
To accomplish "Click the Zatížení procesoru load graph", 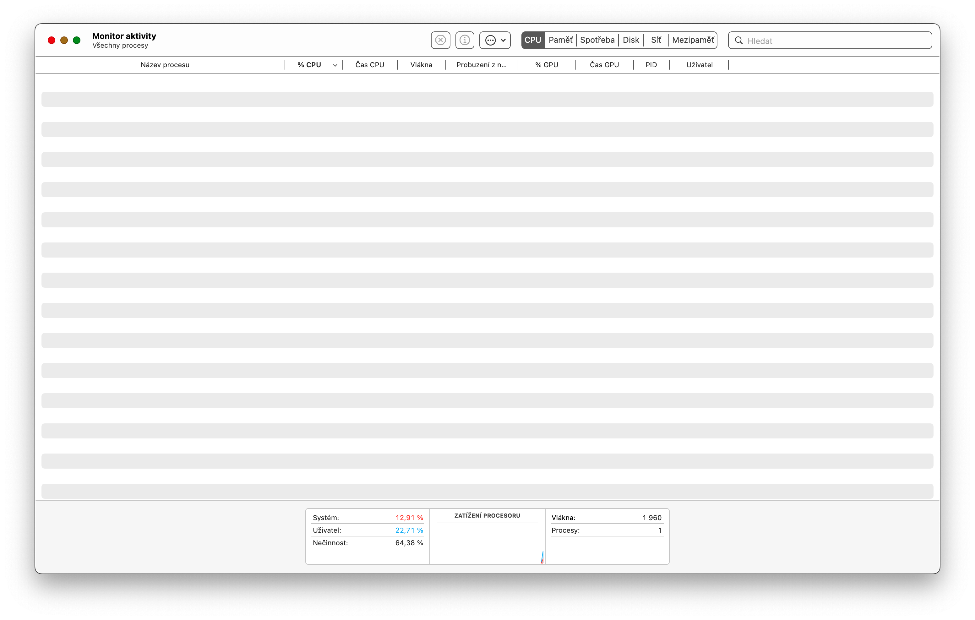I will pos(487,543).
